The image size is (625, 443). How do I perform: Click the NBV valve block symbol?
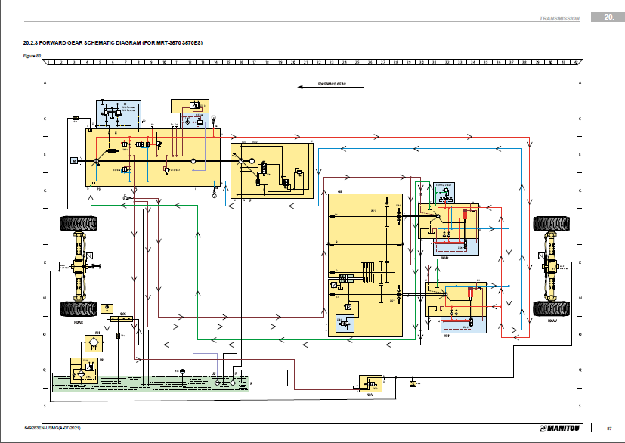pos(371,383)
